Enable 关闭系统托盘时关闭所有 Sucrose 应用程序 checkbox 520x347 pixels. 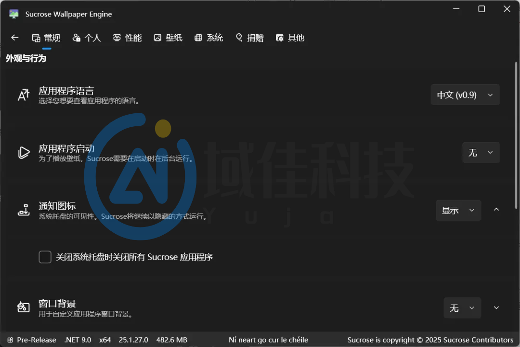coord(45,257)
